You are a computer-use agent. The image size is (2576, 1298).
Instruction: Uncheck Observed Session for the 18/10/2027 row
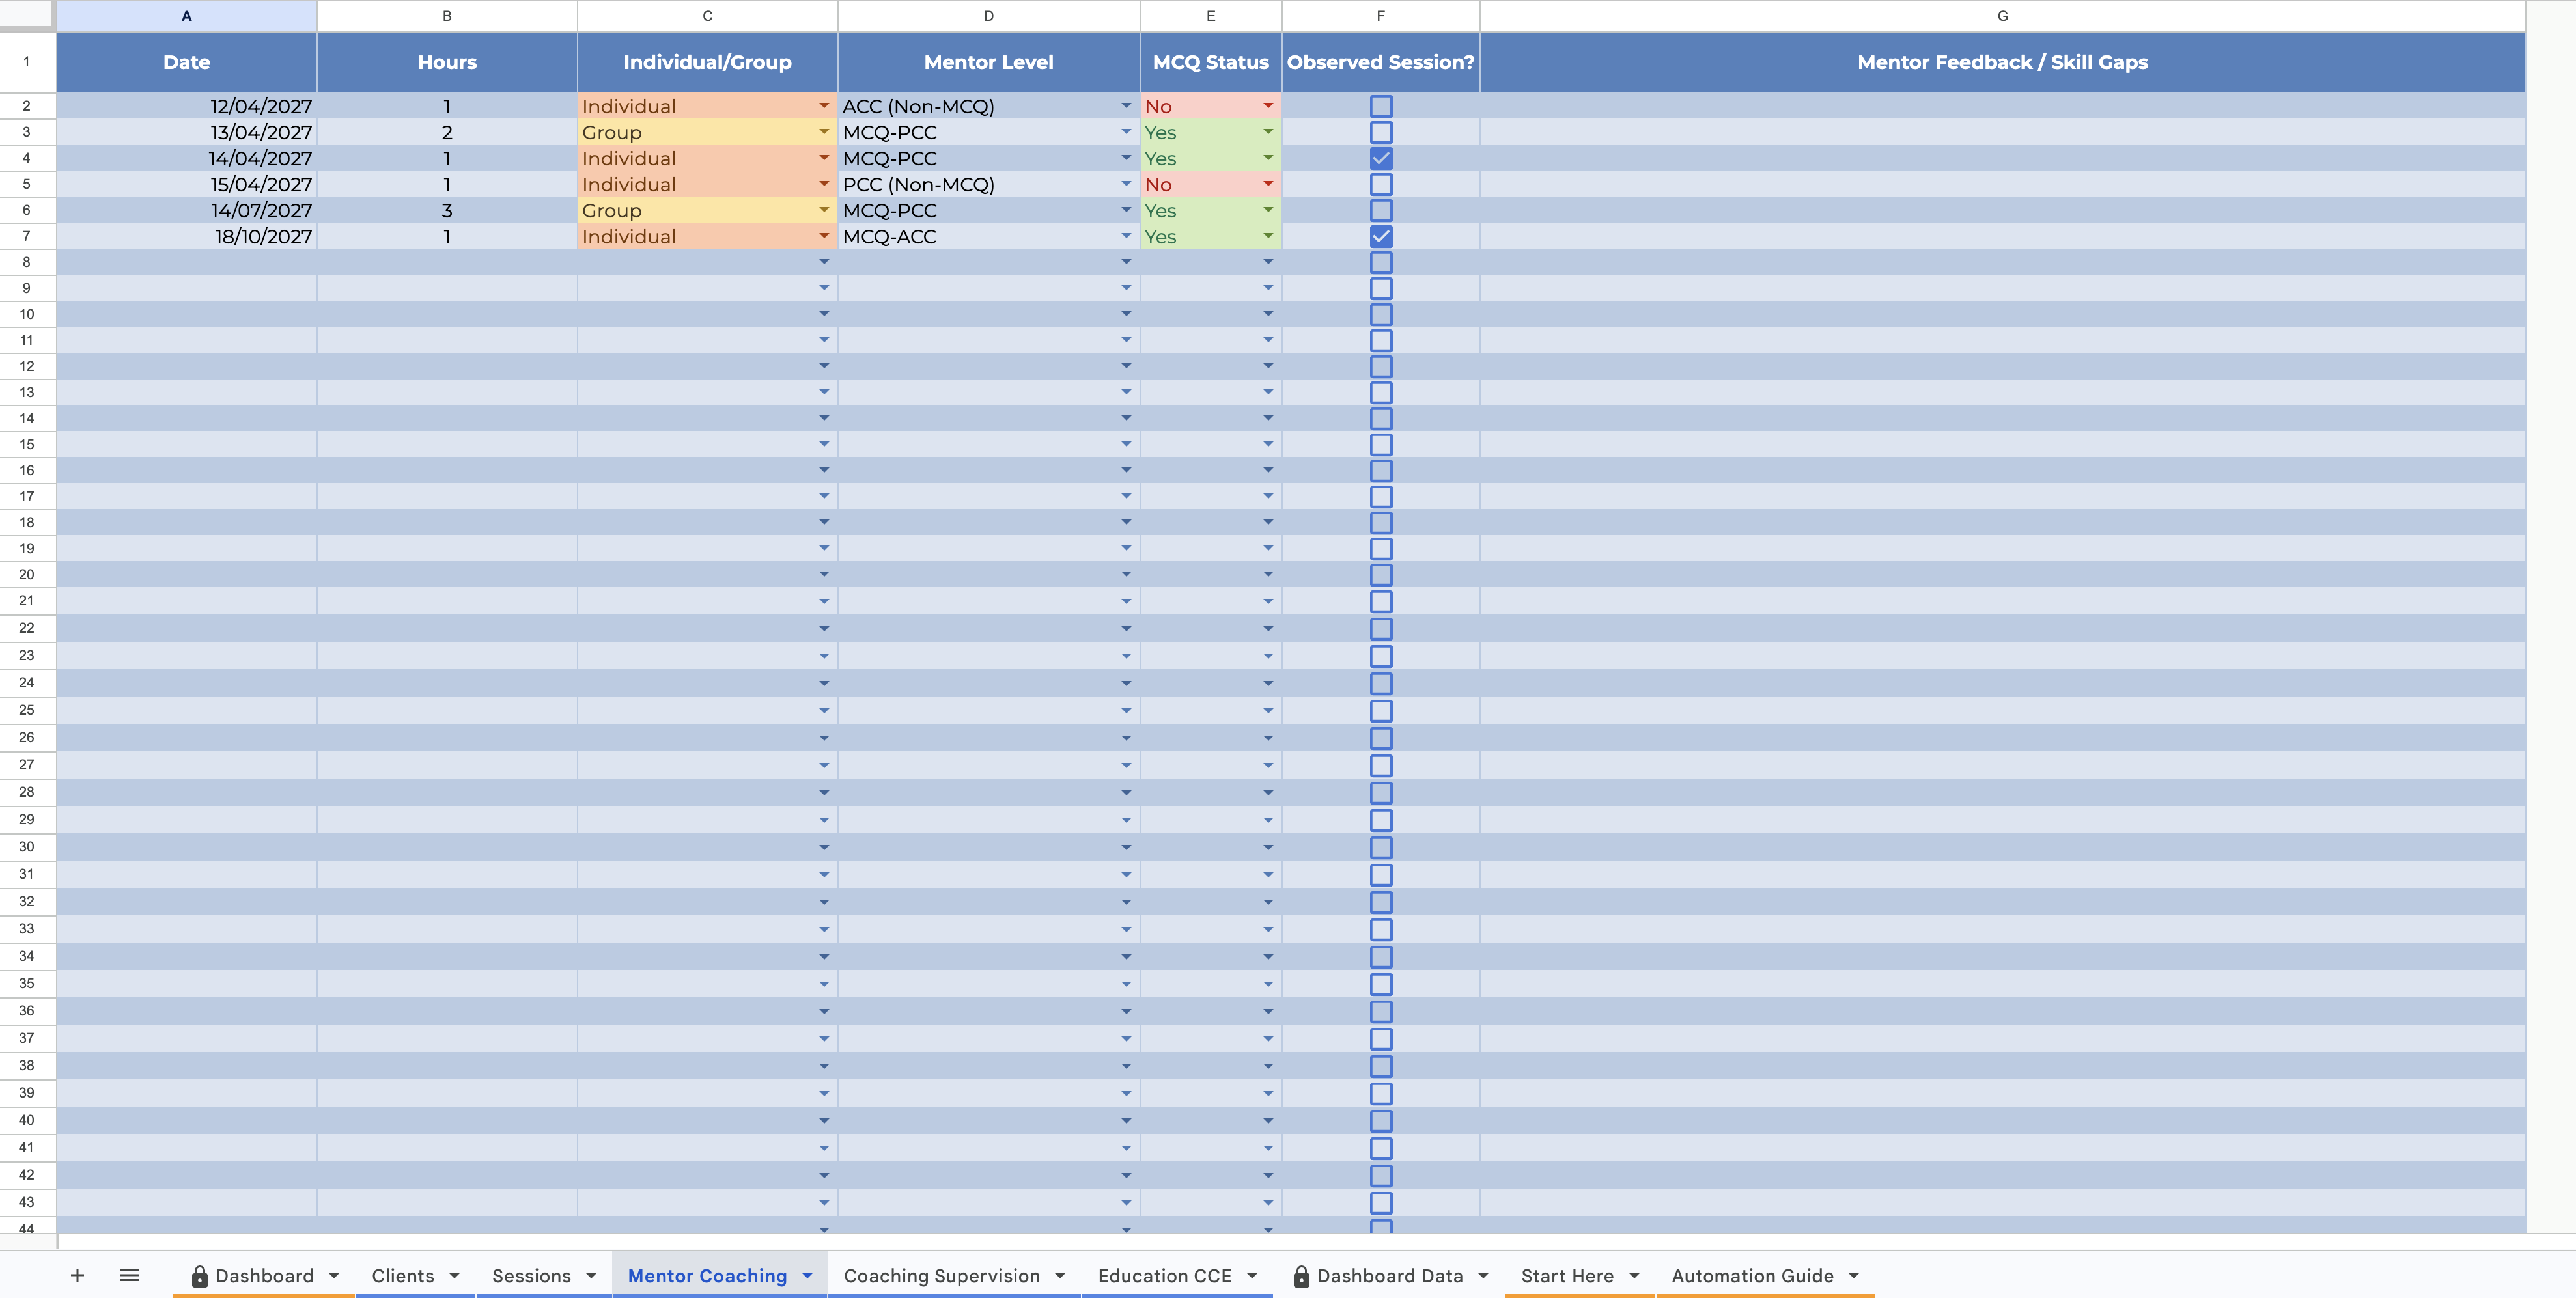(x=1381, y=236)
